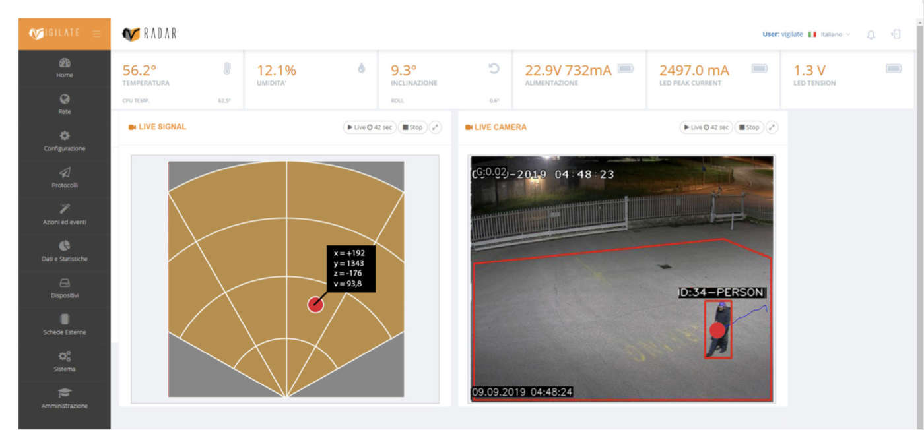The height and width of the screenshot is (430, 924).
Task: Click the battery icon on Alimentazione card
Action: (x=625, y=68)
